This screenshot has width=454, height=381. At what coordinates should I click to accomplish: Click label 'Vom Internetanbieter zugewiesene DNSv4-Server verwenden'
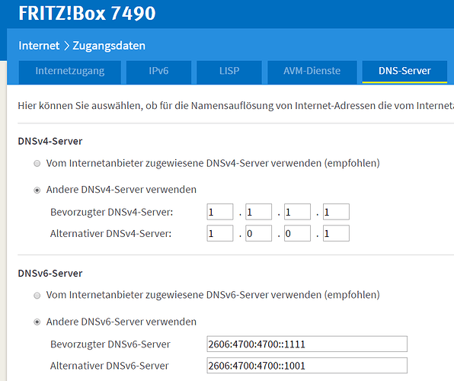(213, 163)
